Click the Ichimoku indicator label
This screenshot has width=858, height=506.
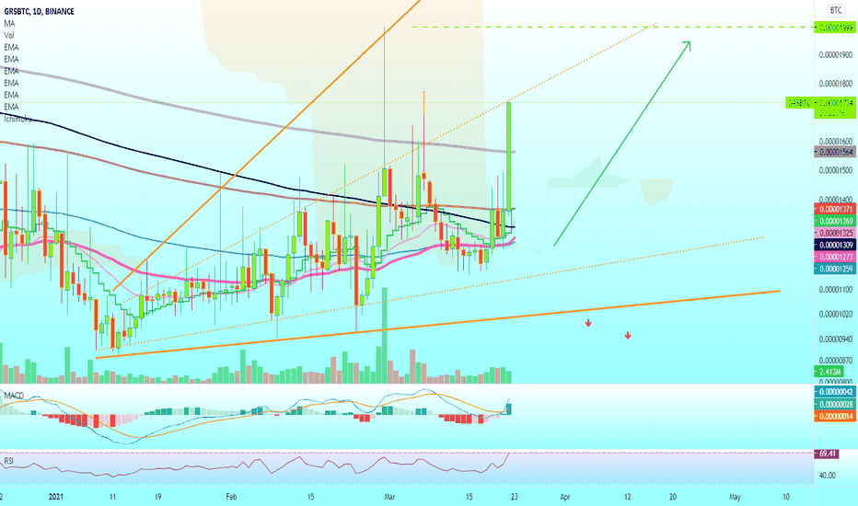pos(17,119)
